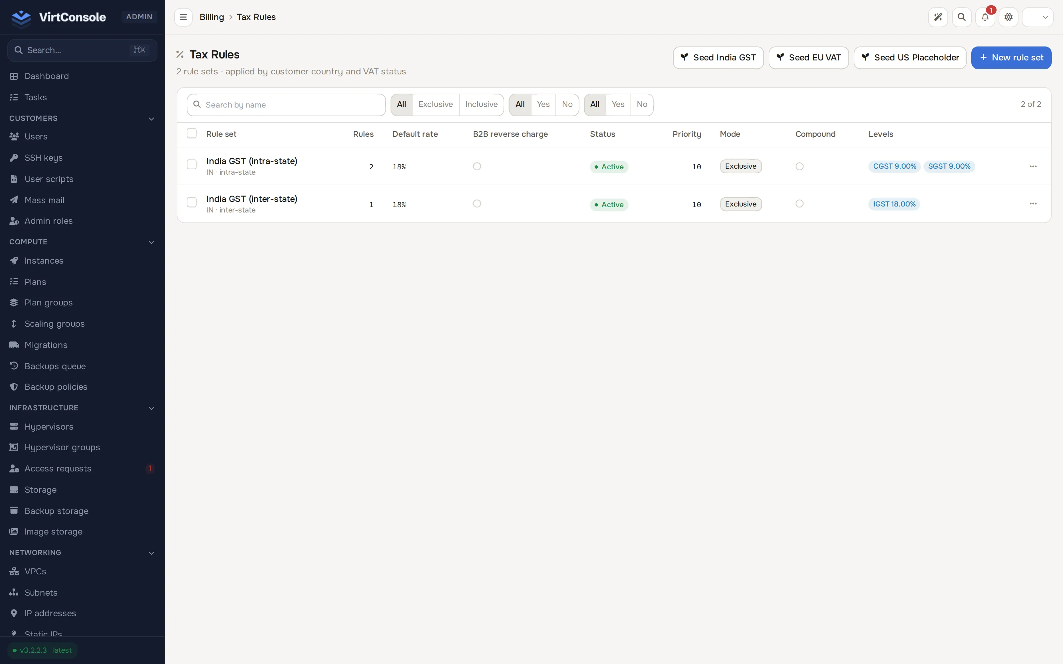This screenshot has width=1063, height=664.
Task: Open row actions for India GST (inter-state)
Action: pos(1033,204)
